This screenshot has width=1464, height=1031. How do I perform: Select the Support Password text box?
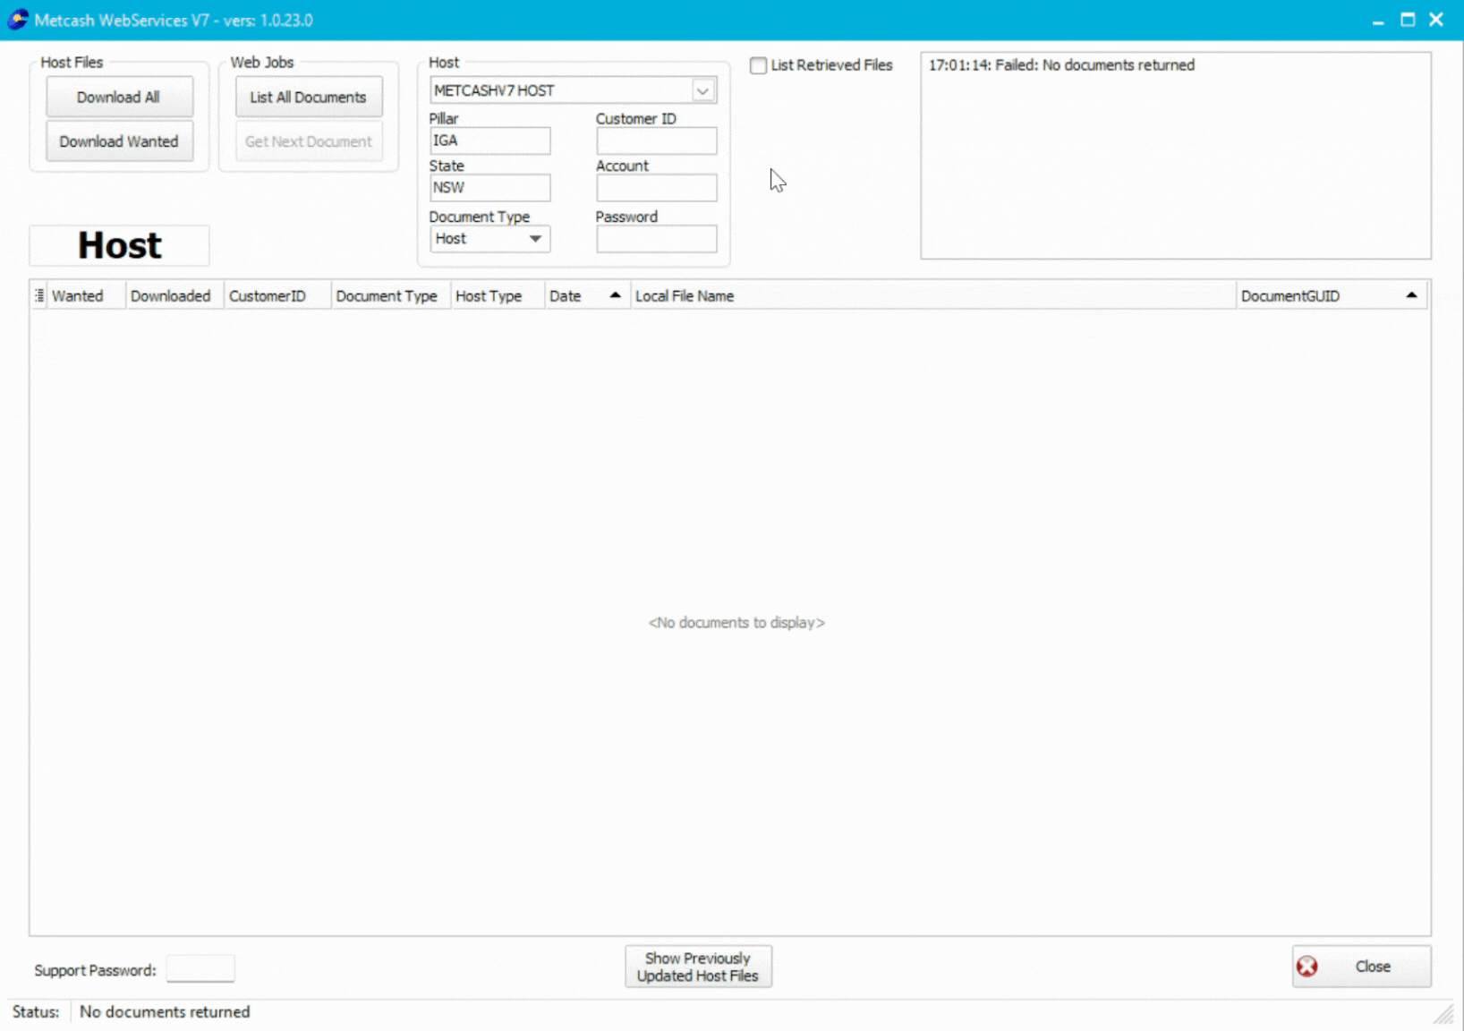pyautogui.click(x=200, y=969)
